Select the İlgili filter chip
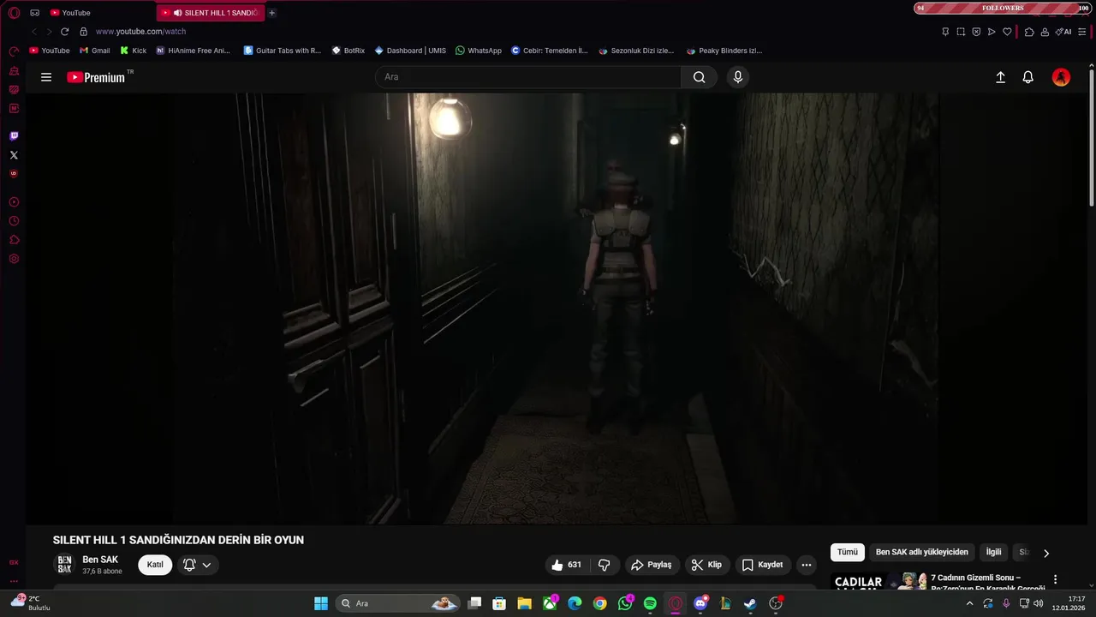 (993, 553)
